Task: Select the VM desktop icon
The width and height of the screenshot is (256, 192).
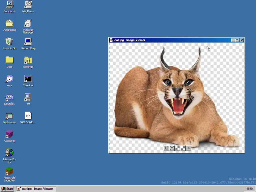Action: coord(28,99)
